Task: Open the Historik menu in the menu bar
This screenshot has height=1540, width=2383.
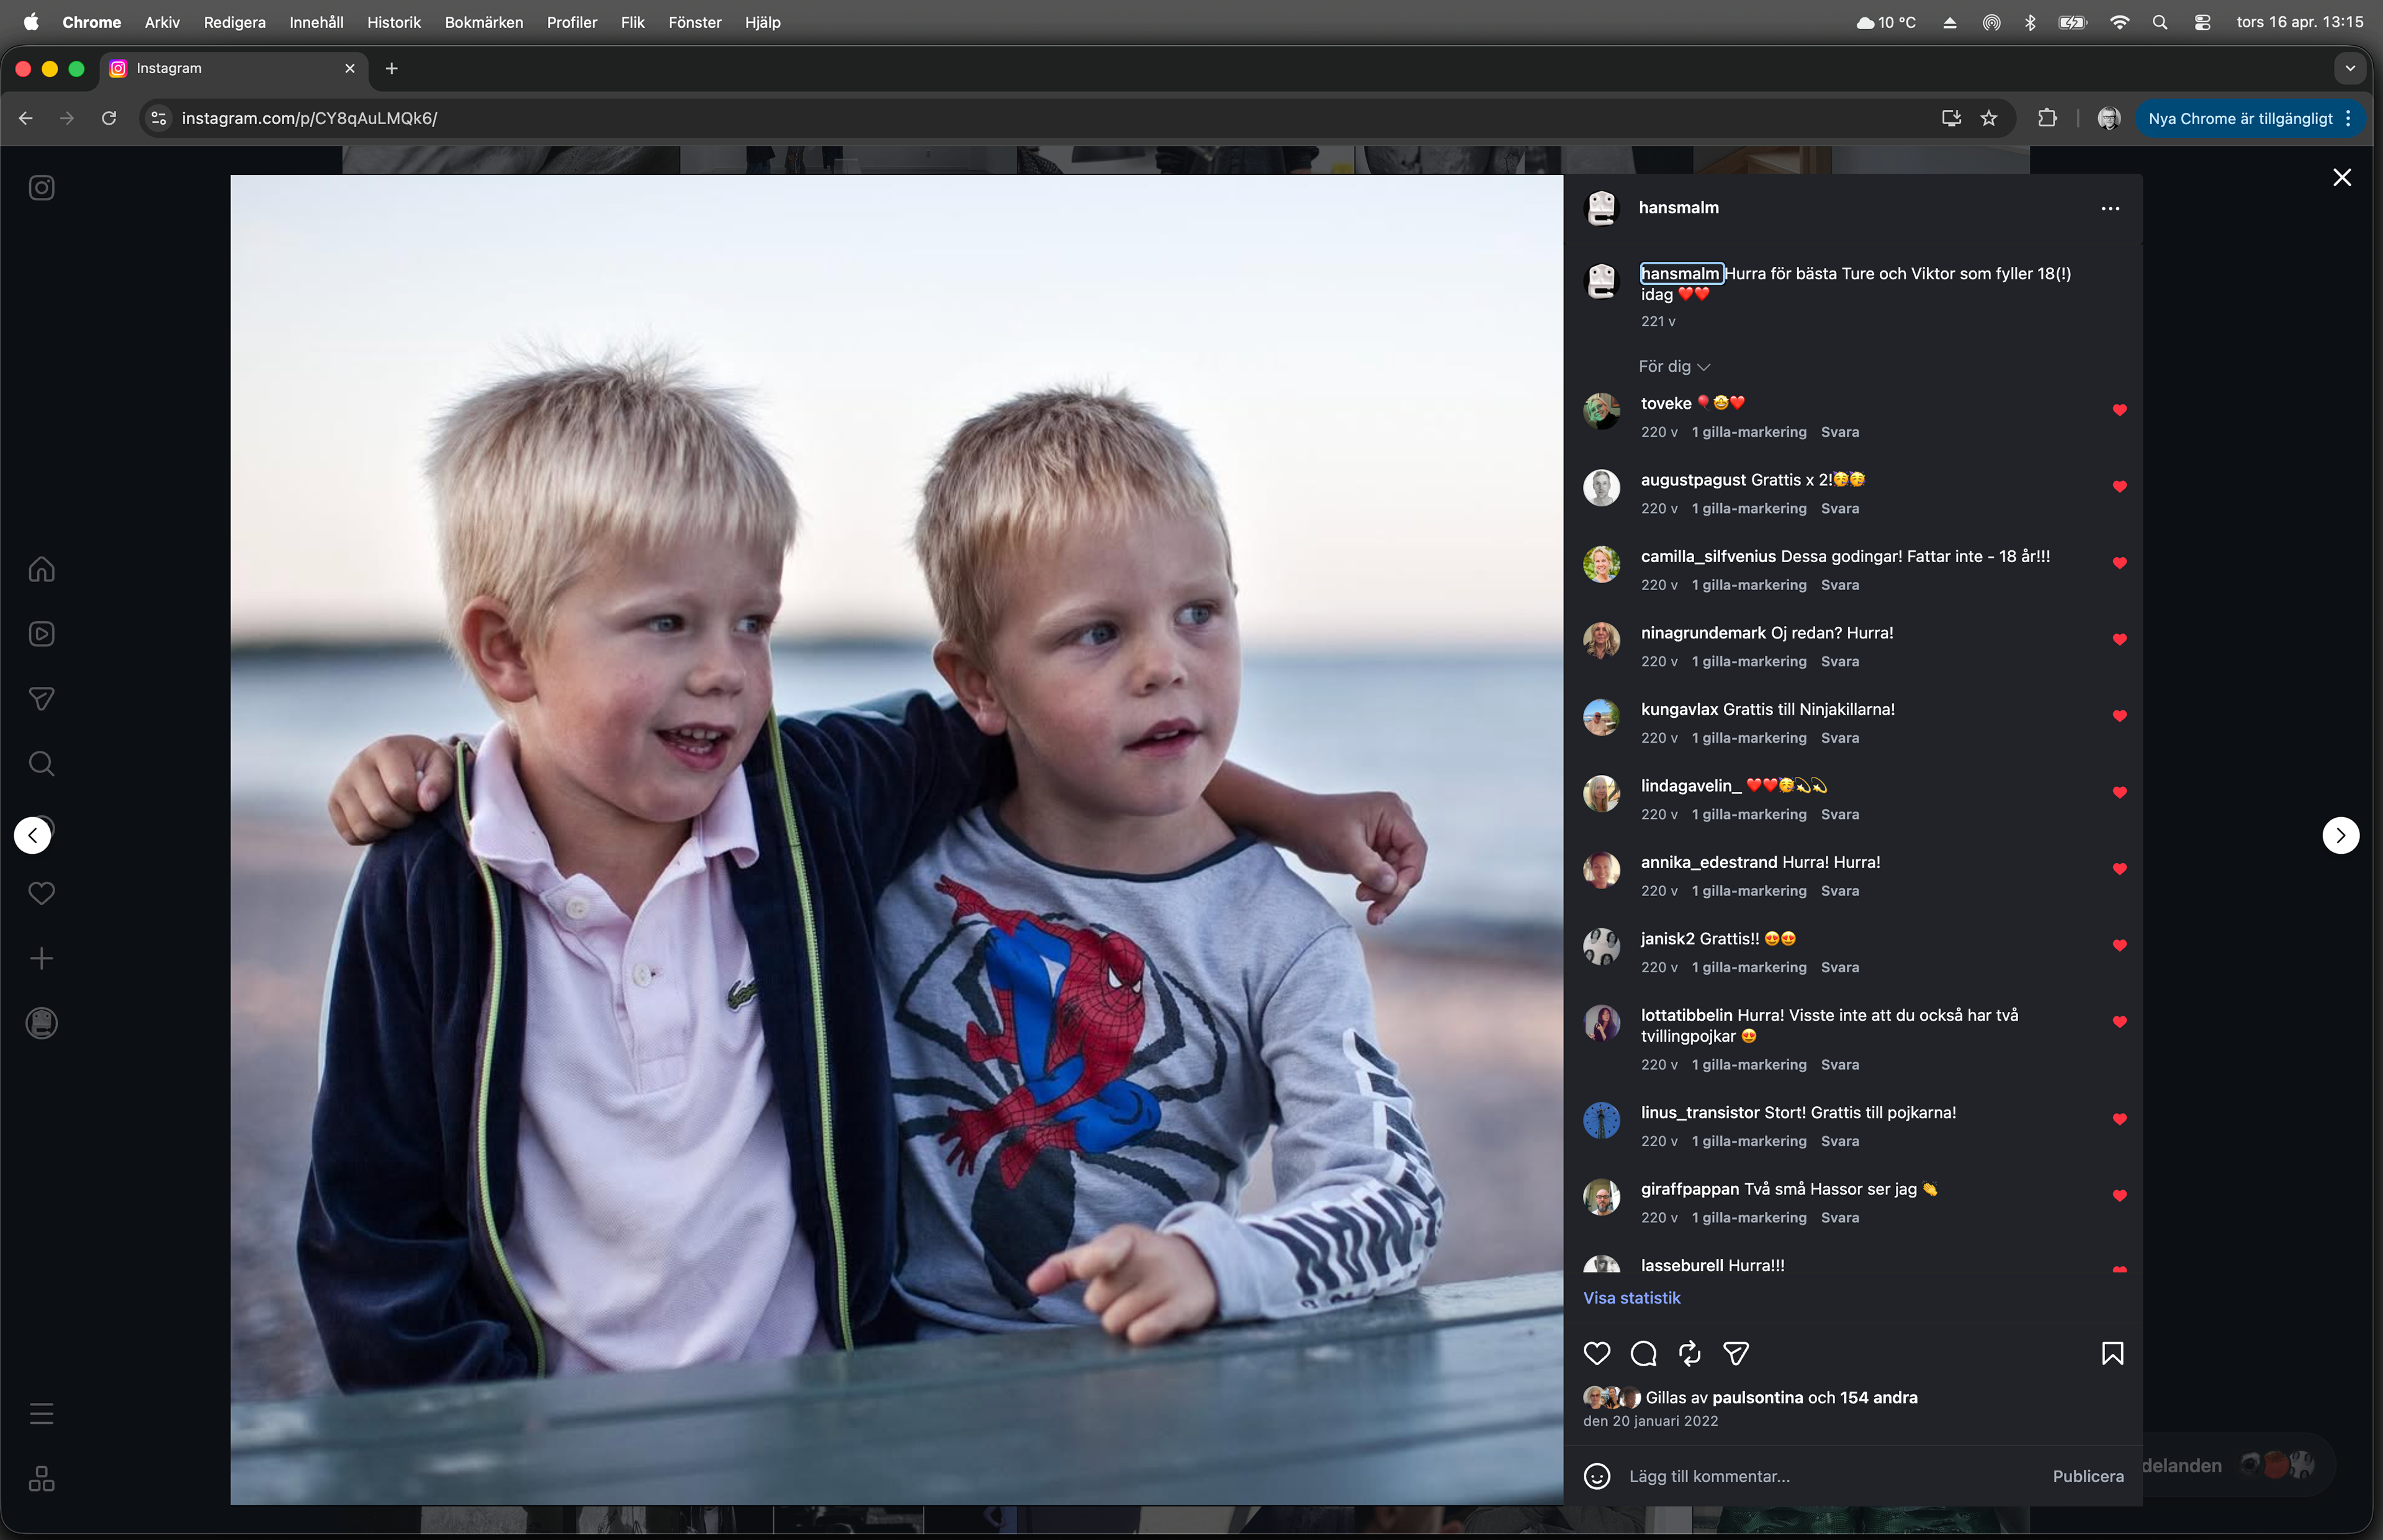Action: coord(393,22)
